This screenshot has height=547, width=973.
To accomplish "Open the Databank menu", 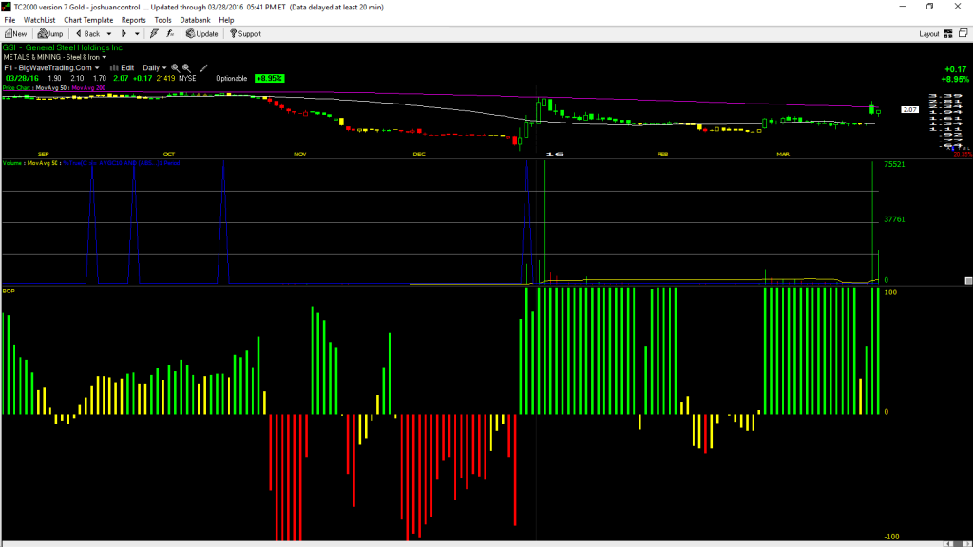I will click(195, 20).
